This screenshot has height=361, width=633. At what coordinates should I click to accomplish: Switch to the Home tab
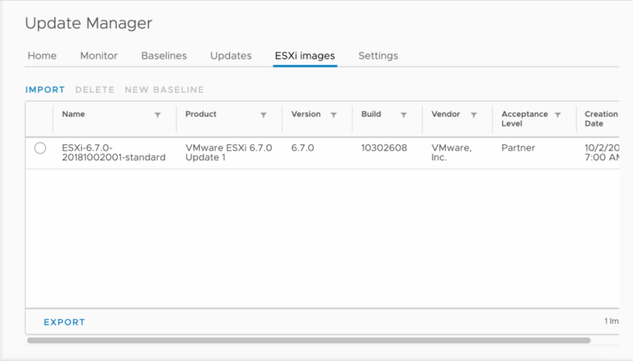click(42, 56)
